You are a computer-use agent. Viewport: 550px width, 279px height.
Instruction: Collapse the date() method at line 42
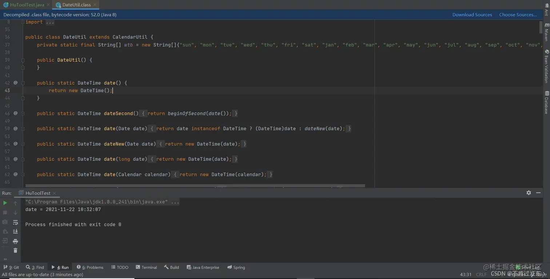tap(23, 83)
